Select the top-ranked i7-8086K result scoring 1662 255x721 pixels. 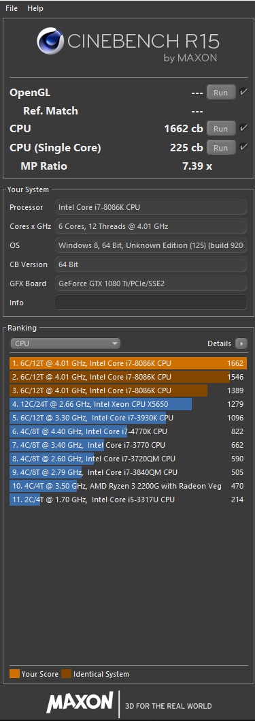click(x=128, y=363)
